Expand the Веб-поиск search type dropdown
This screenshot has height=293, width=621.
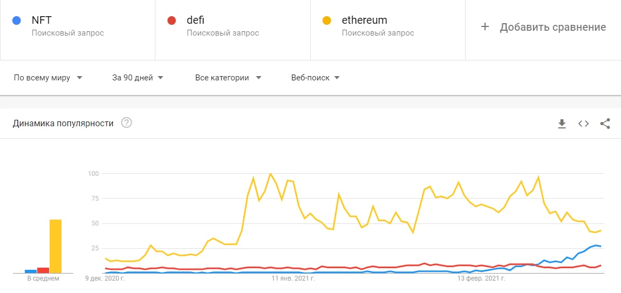point(315,78)
